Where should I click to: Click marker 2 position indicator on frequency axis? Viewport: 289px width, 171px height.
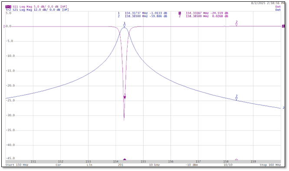coord(236,159)
